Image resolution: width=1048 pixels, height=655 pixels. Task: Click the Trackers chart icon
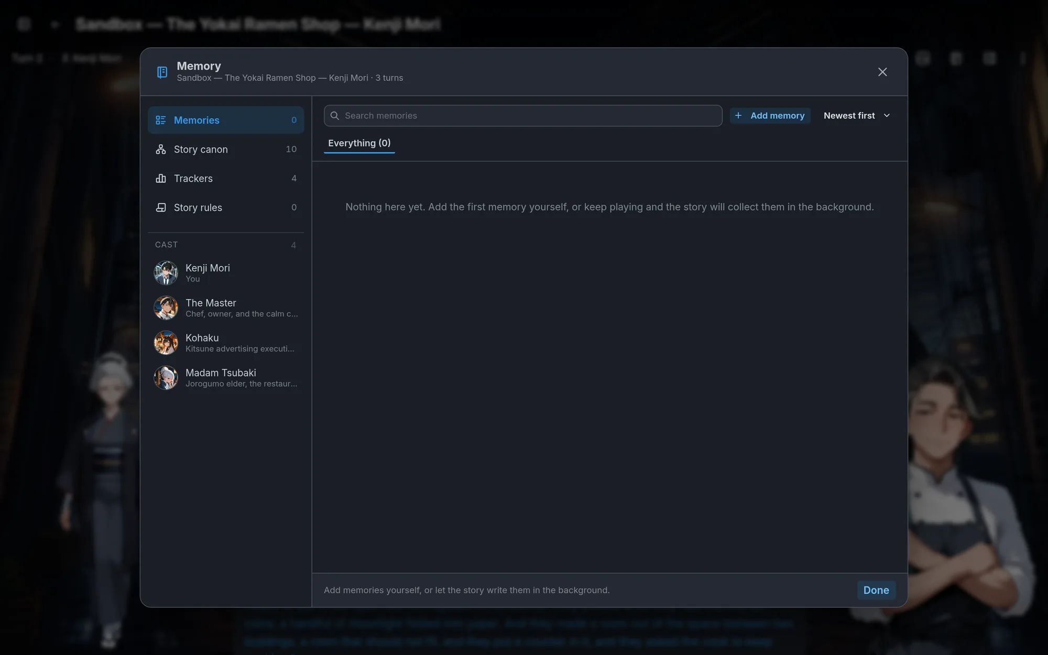coord(161,178)
